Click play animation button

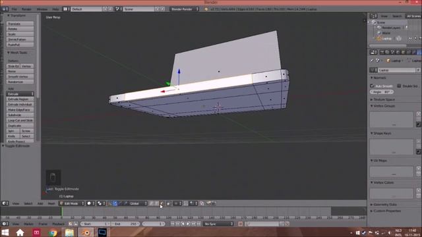tap(189, 224)
